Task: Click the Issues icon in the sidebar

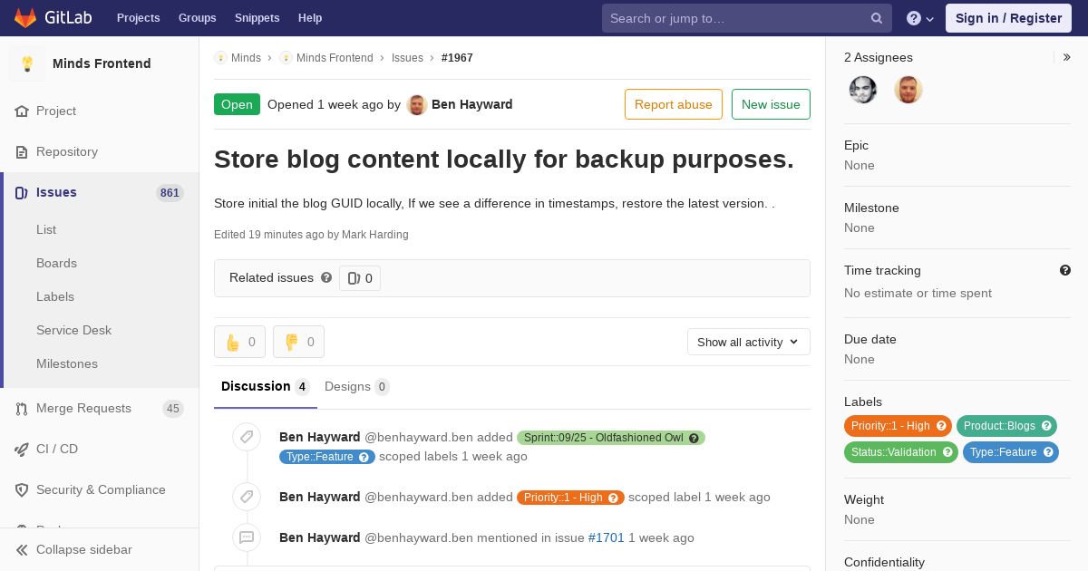Action: [22, 192]
